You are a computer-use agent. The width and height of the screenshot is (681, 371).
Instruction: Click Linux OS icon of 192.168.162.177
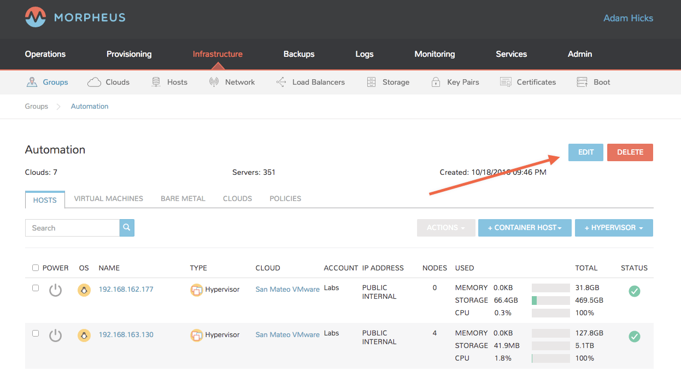[84, 290]
